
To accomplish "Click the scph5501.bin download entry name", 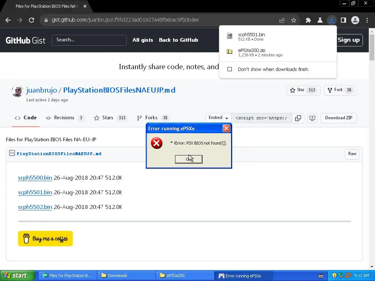I will (x=251, y=35).
